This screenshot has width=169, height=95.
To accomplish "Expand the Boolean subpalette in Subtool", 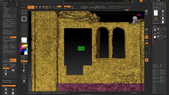I will pyautogui.click(x=154, y=88).
